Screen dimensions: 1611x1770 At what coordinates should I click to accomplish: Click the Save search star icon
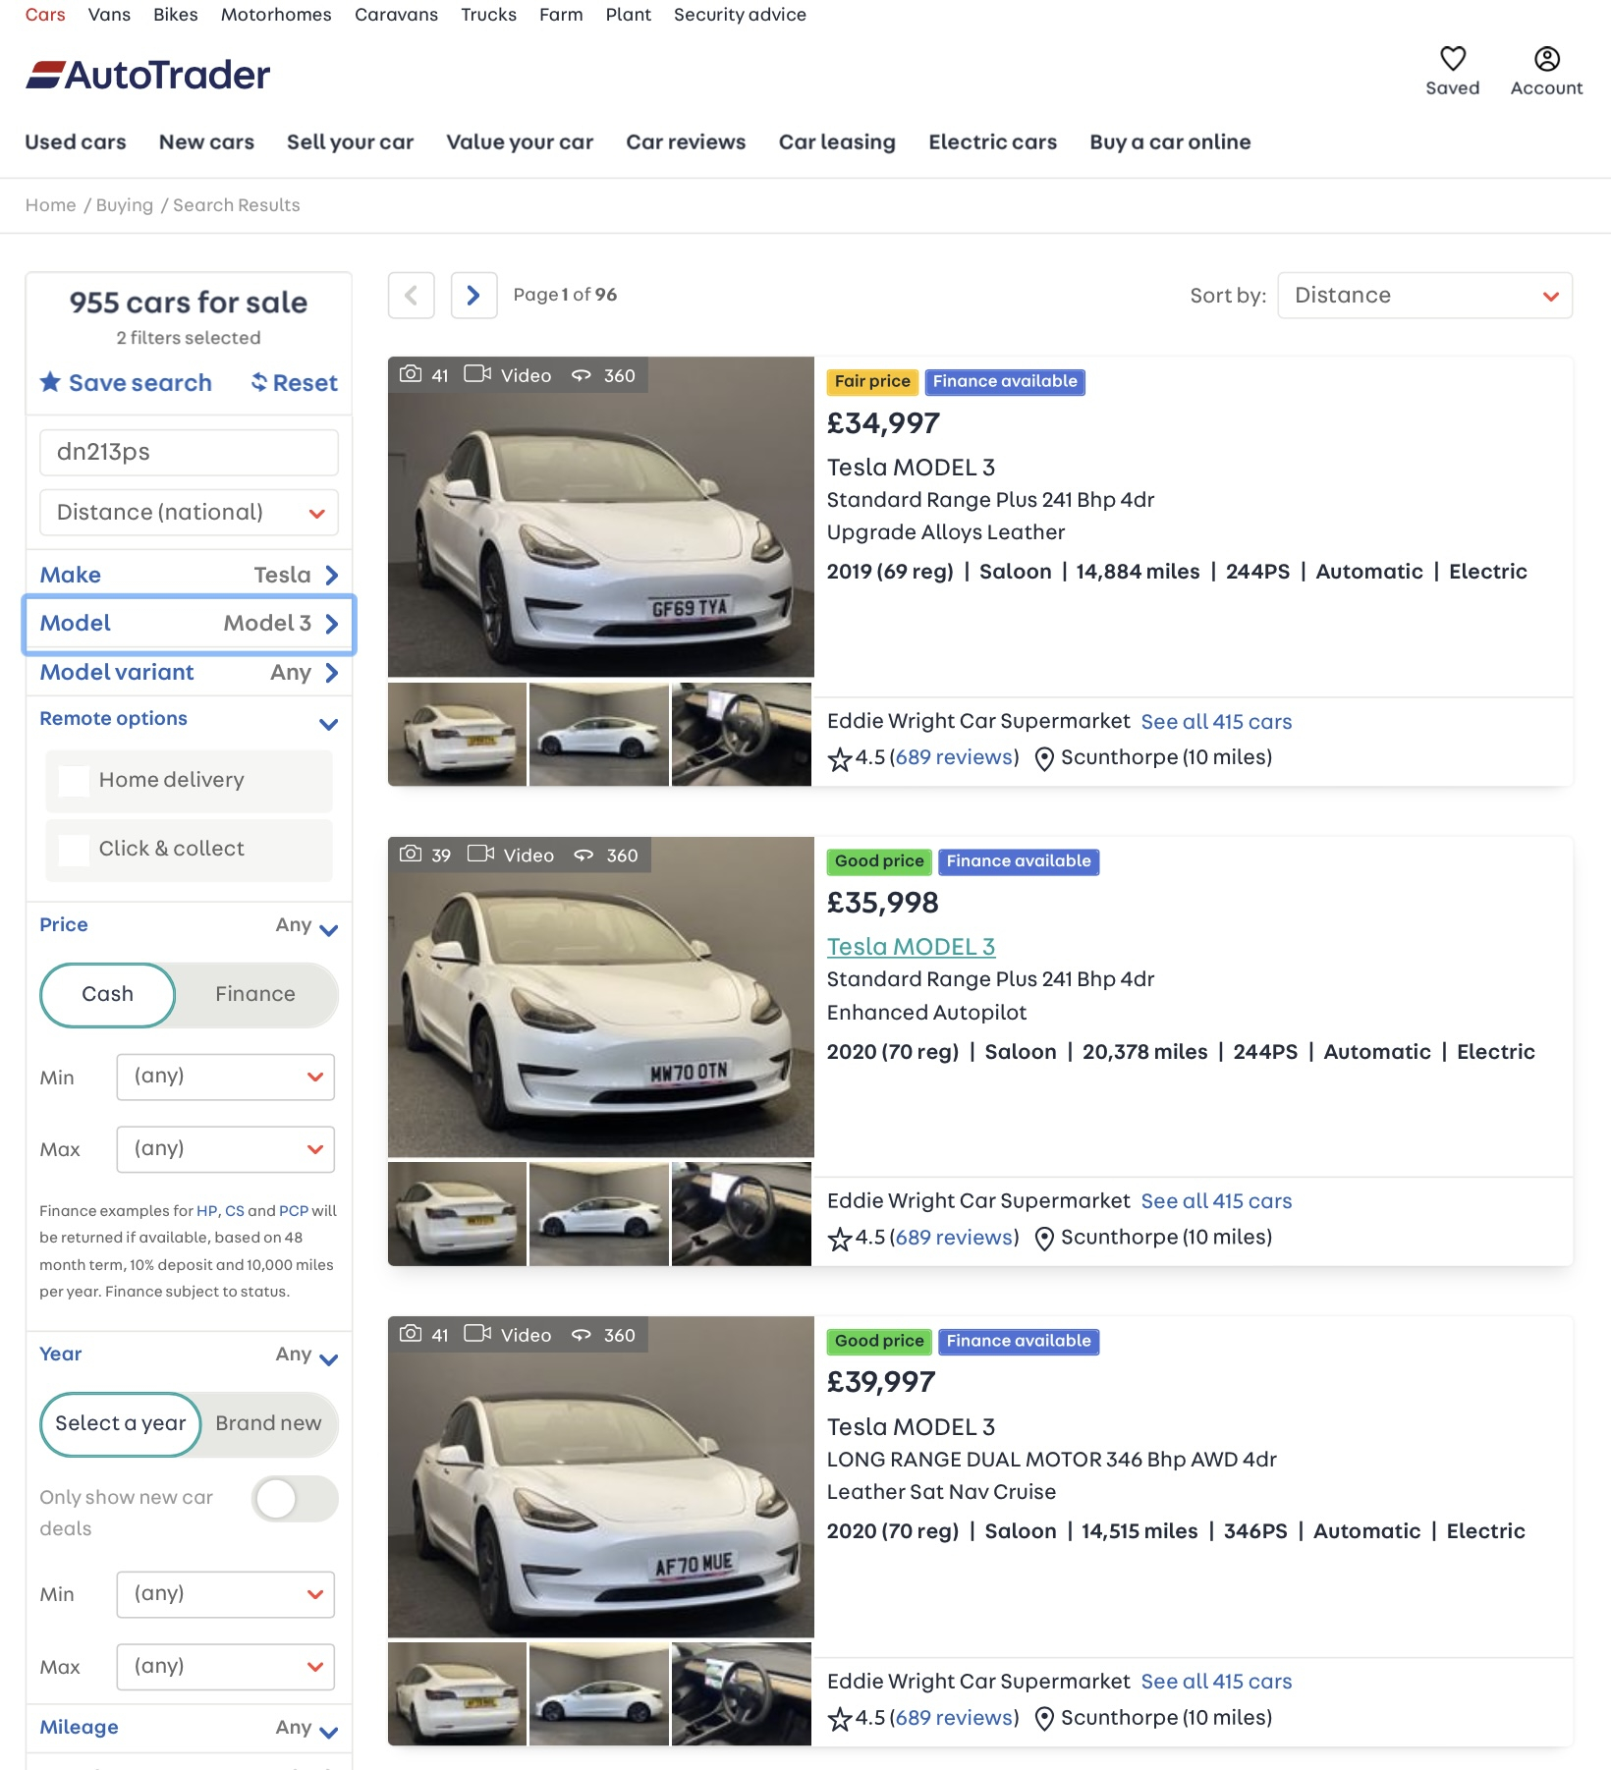click(50, 382)
